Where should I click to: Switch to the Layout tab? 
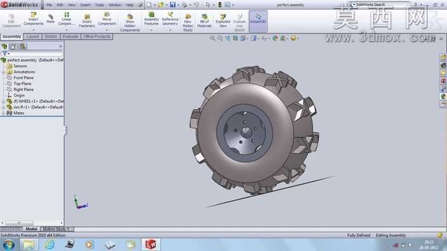[33, 37]
